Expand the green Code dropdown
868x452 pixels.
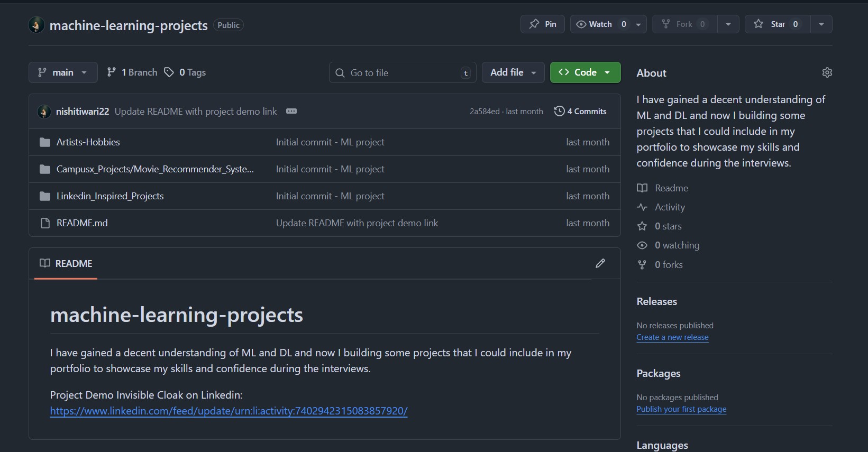click(x=586, y=72)
